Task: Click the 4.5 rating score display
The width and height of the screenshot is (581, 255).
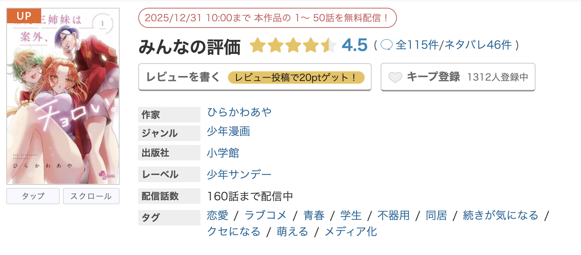Action: click(354, 45)
